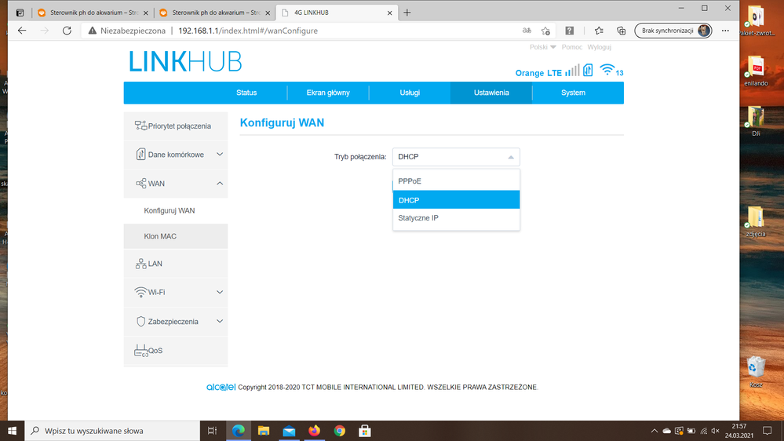Open the Favorites list icon
Image resolution: width=784 pixels, height=441 pixels.
point(599,31)
